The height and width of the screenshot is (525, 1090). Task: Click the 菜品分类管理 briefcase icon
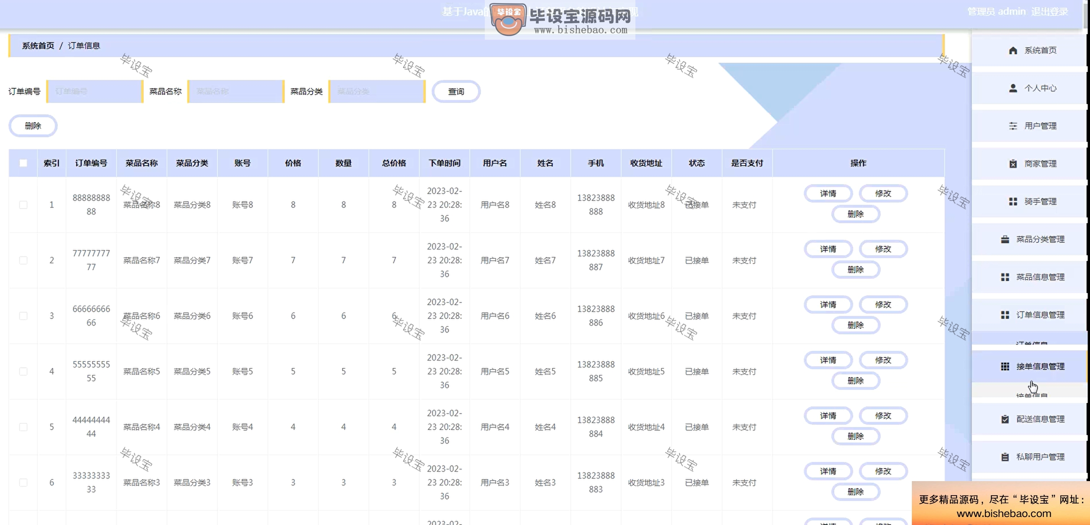click(1005, 239)
